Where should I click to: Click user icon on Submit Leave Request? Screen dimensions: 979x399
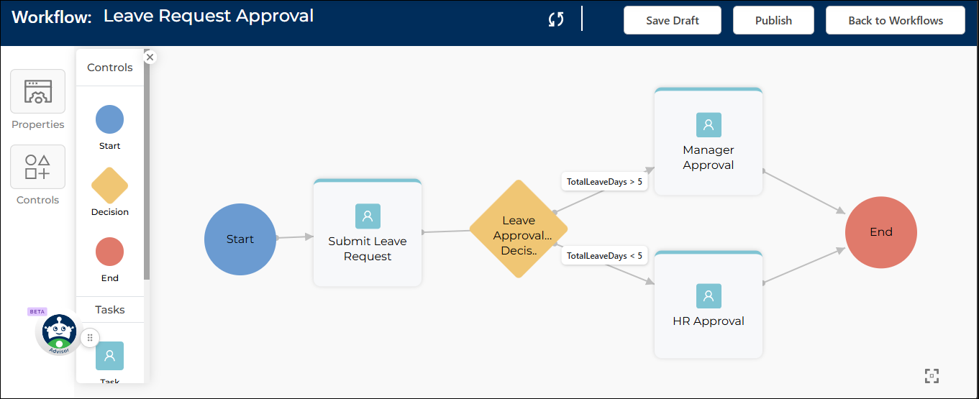pyautogui.click(x=368, y=216)
